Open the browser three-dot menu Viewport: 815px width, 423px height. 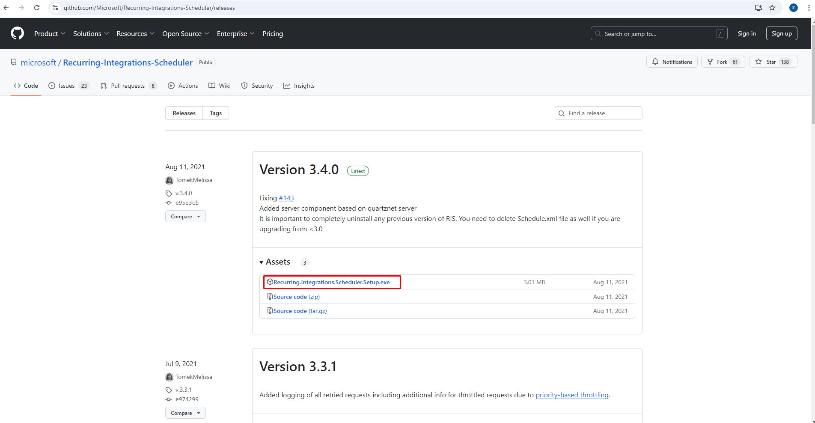[809, 8]
